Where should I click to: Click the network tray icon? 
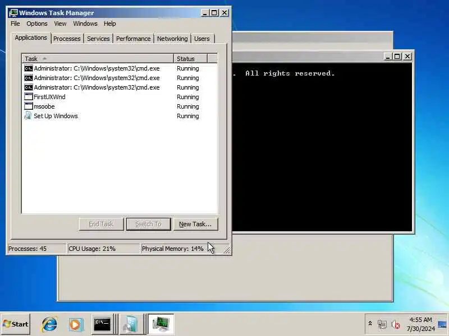click(382, 325)
